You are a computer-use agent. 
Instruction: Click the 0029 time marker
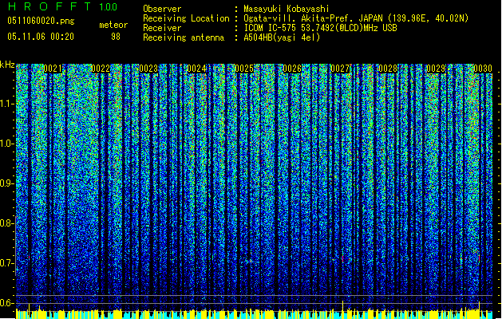436,69
